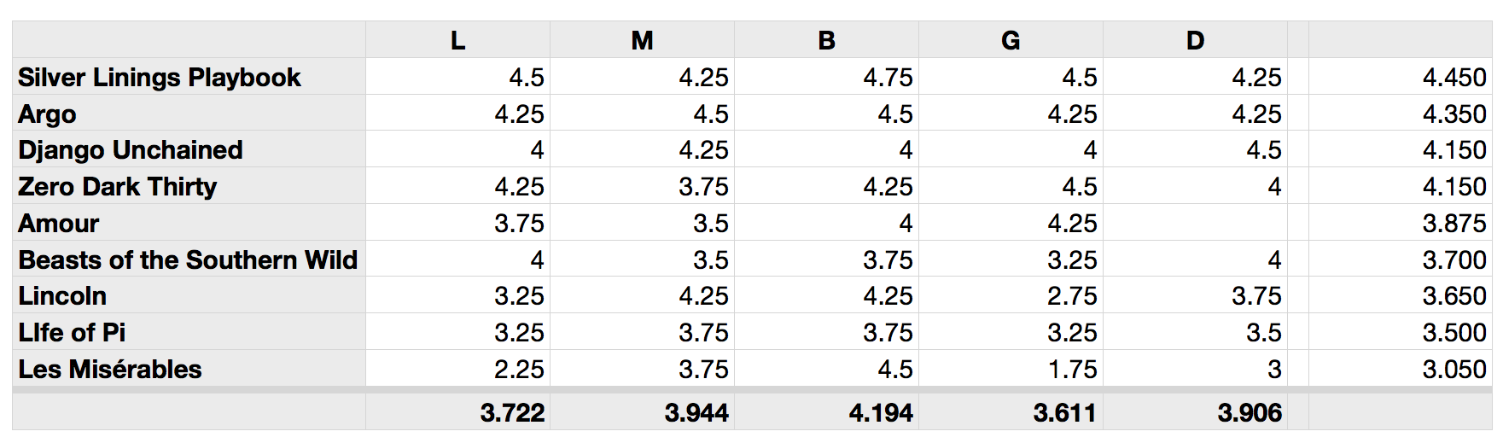
Task: Select the Beasts of the Southern Wild label
Action: (188, 259)
